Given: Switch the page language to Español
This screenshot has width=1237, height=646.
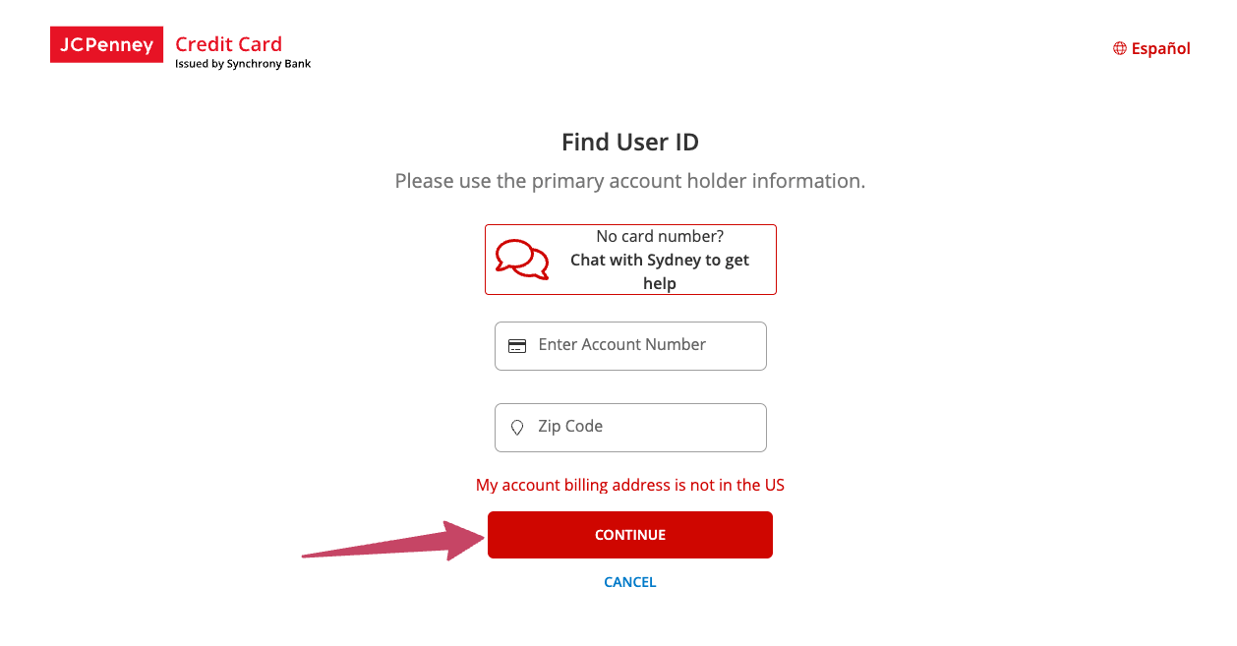Looking at the screenshot, I should point(1161,47).
